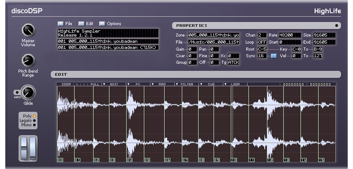Select zone display with (715K) size

[x=108, y=48]
